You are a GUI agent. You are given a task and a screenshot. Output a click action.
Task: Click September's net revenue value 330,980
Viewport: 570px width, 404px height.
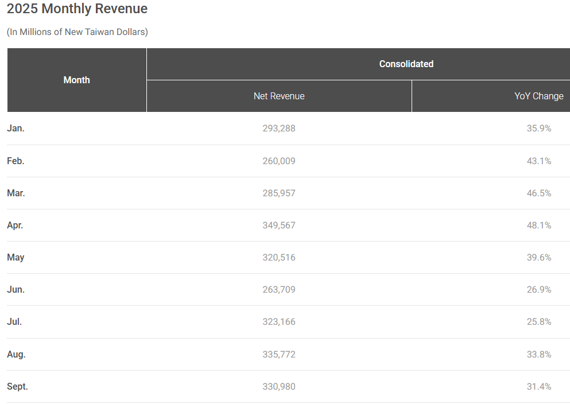click(279, 386)
